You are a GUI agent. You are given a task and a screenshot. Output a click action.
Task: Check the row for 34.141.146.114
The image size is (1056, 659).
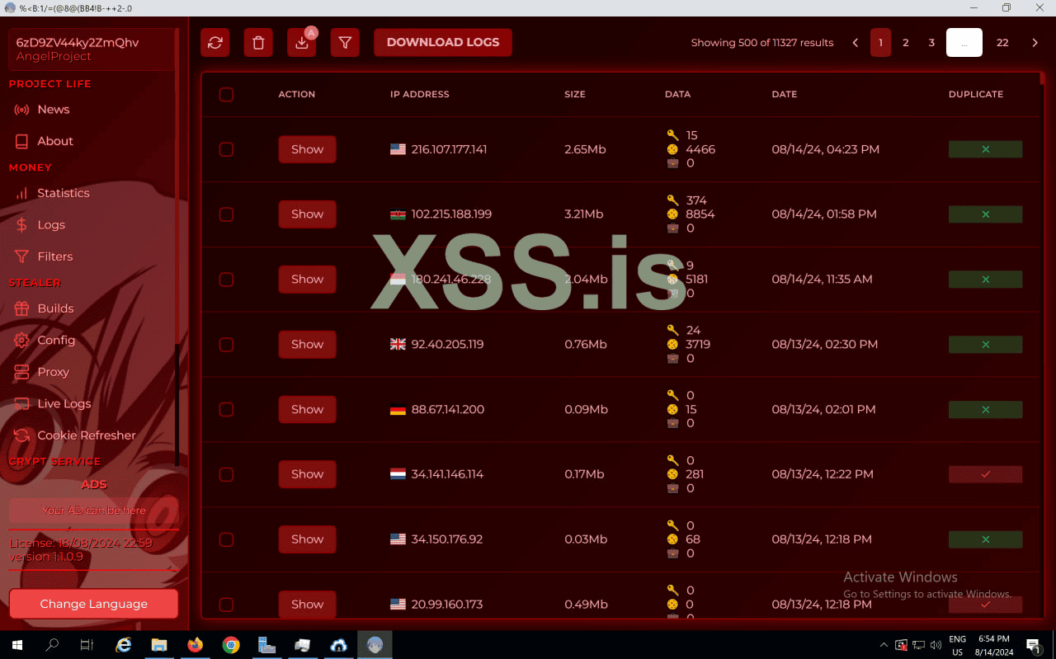pos(226,474)
